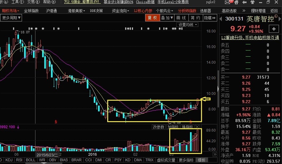Close the volume indicator panel with X
282x164 pixels.
197,127
